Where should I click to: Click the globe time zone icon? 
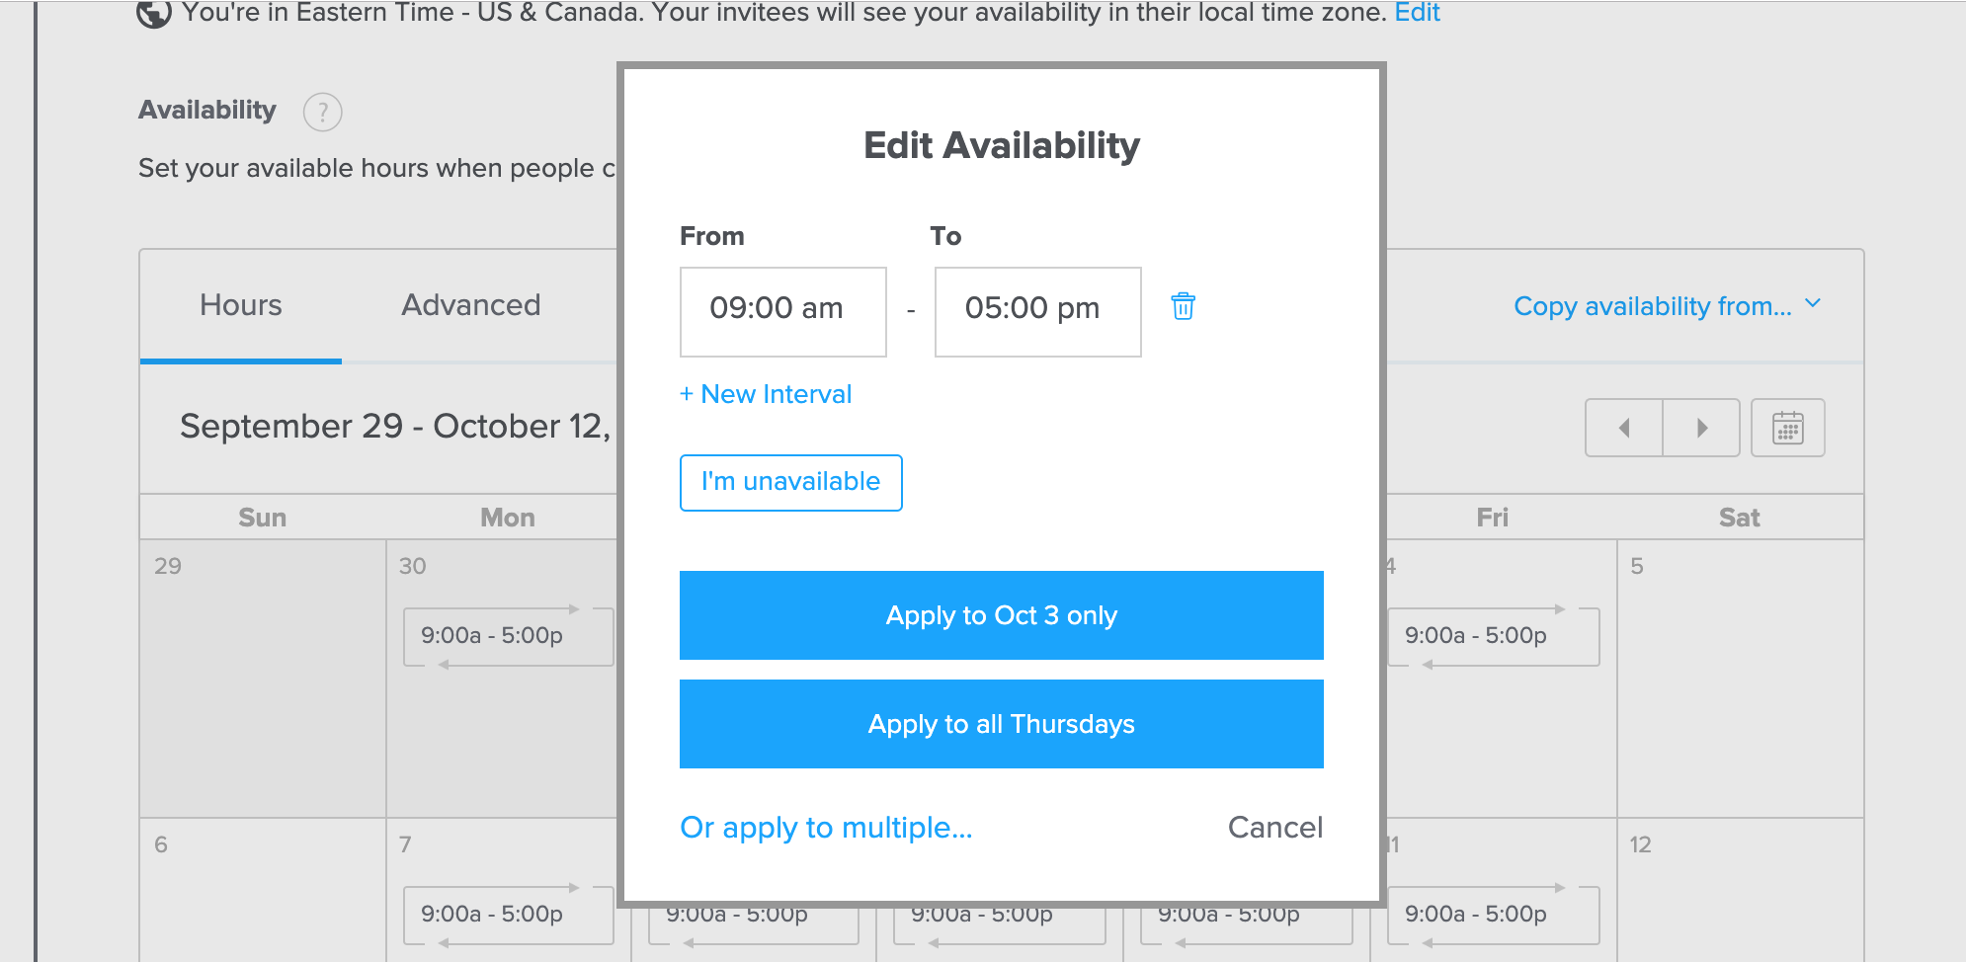click(153, 14)
